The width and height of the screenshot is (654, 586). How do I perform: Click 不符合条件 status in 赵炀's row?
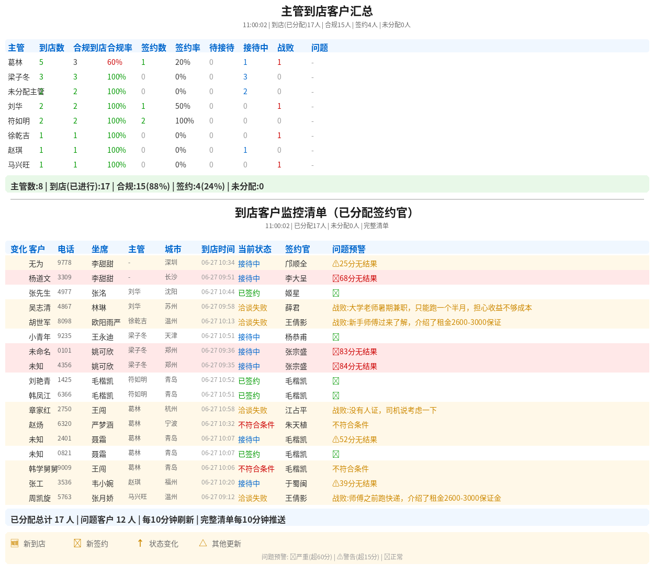point(256,425)
